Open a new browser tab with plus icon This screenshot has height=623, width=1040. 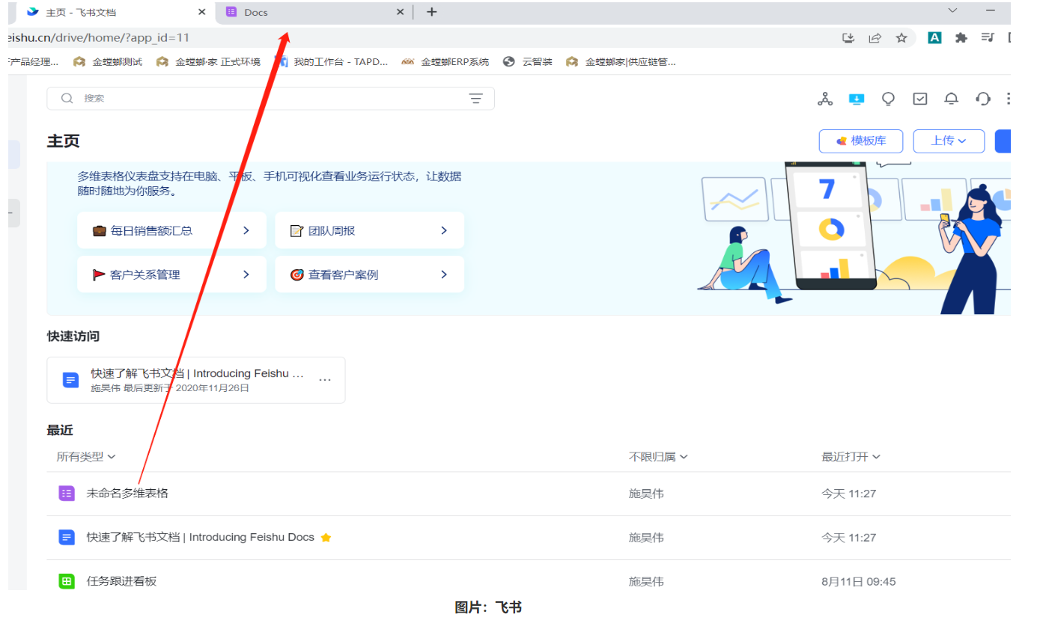point(431,12)
